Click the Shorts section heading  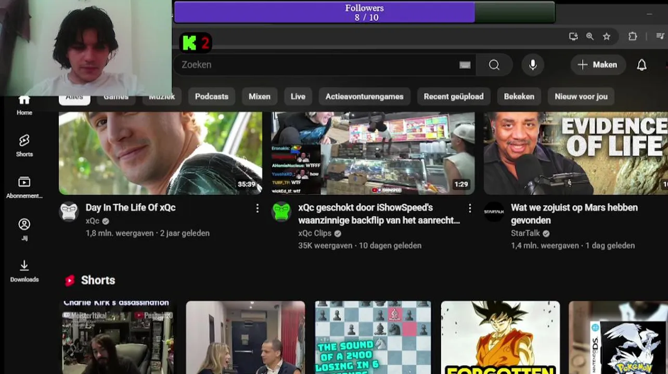[98, 280]
